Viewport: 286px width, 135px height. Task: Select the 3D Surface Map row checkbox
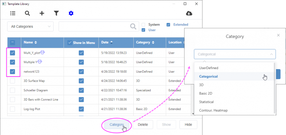pyautogui.click(x=13, y=81)
